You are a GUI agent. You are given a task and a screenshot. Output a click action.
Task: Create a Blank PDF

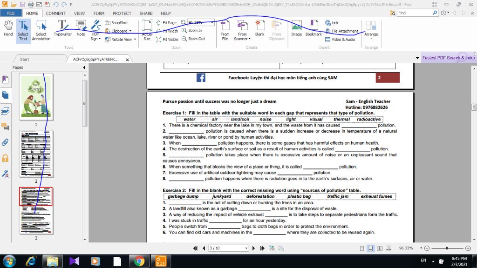pyautogui.click(x=260, y=28)
